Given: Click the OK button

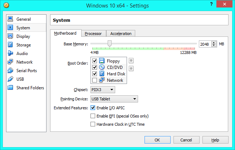Looking at the screenshot, I should click(157, 140).
